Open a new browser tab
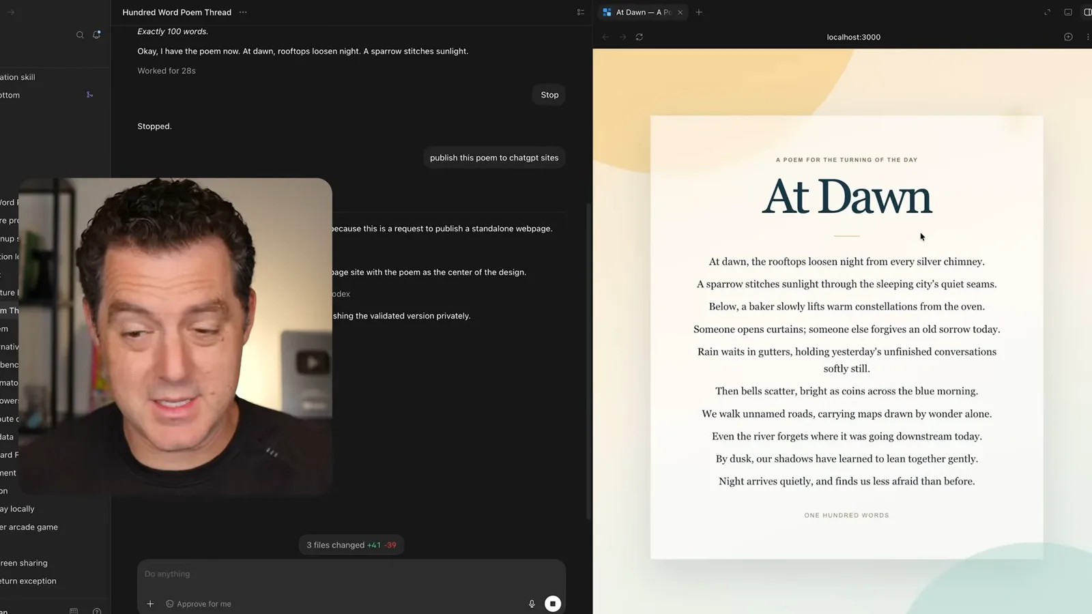Image resolution: width=1092 pixels, height=614 pixels. (x=699, y=12)
